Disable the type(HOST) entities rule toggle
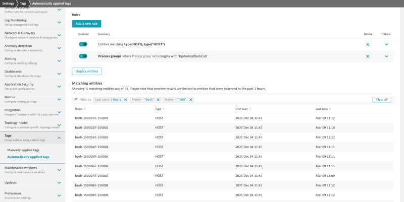This screenshot has height=202, width=404. 83,44
